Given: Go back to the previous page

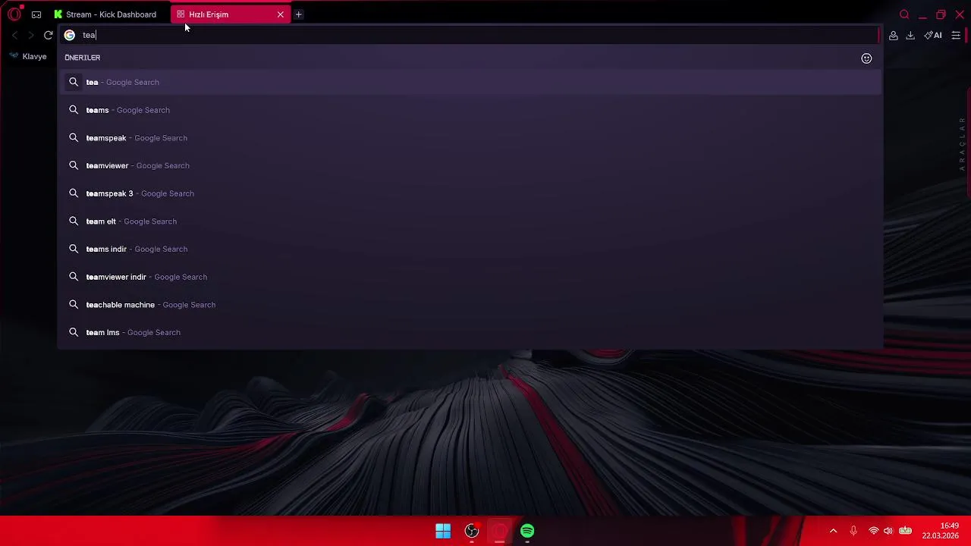Looking at the screenshot, I should pyautogui.click(x=14, y=35).
